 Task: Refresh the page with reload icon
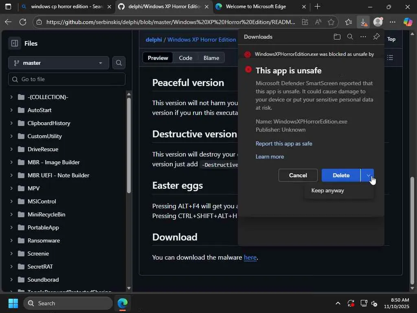[23, 22]
